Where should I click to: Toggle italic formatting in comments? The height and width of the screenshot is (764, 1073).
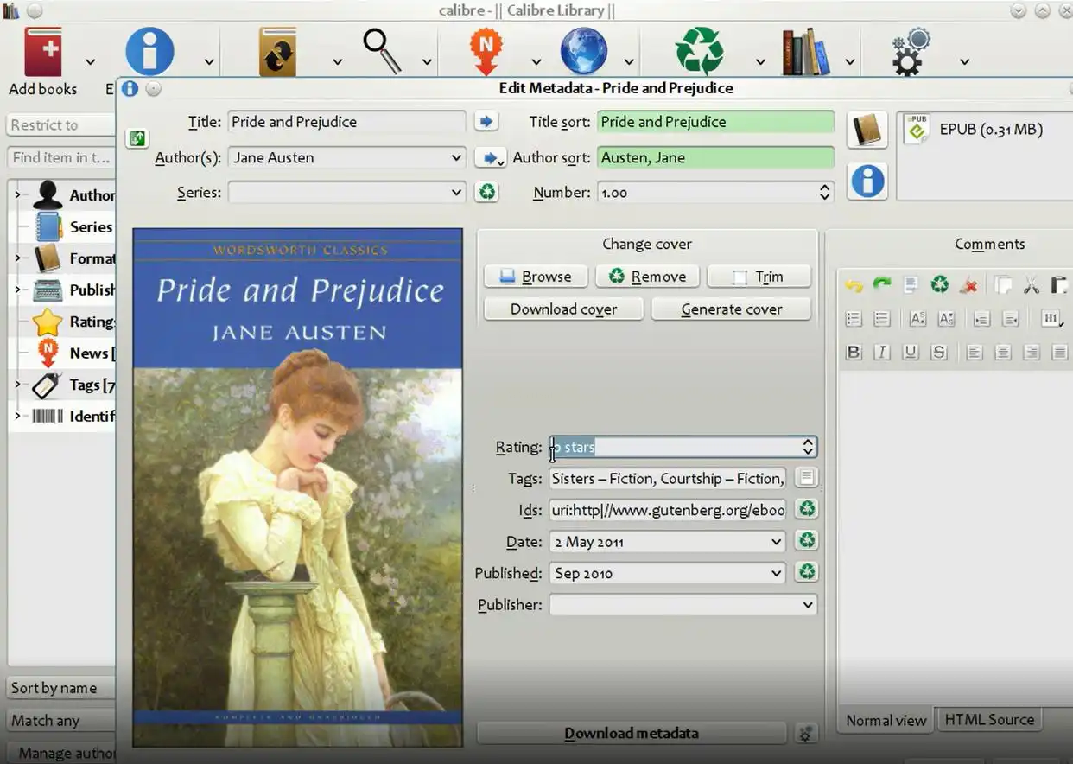click(881, 352)
